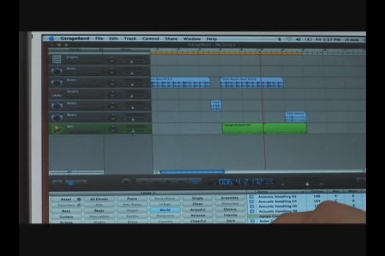Click the loop icon beside Acoustic Noodling 05
The height and width of the screenshot is (256, 385).
coord(252,206)
